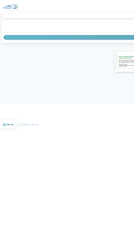
Task: Click the green border frame of the news card
Action: [x=117, y=60]
